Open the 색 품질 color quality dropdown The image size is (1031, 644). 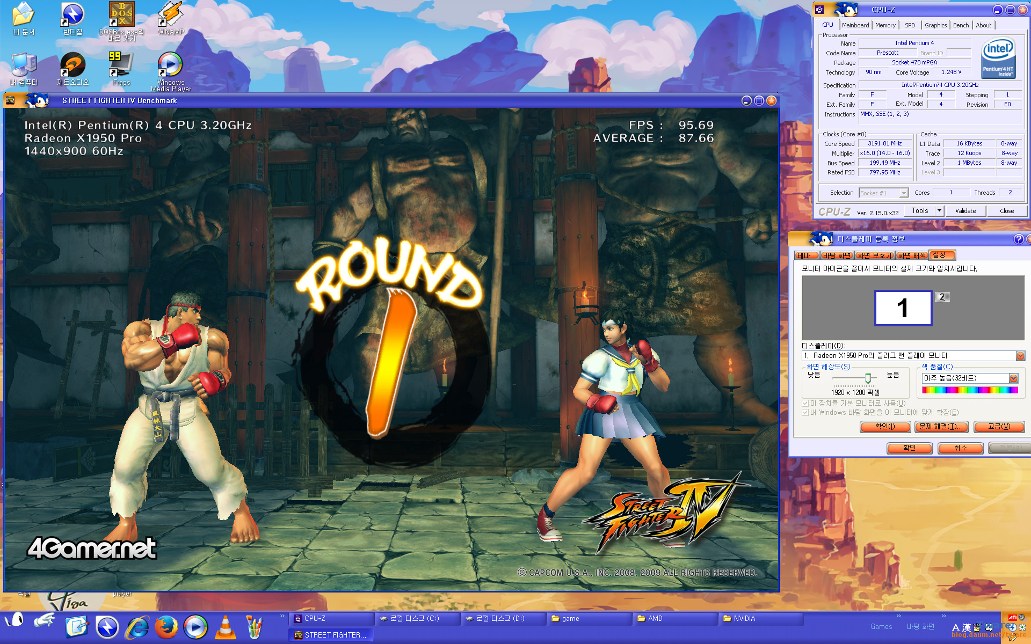[970, 378]
